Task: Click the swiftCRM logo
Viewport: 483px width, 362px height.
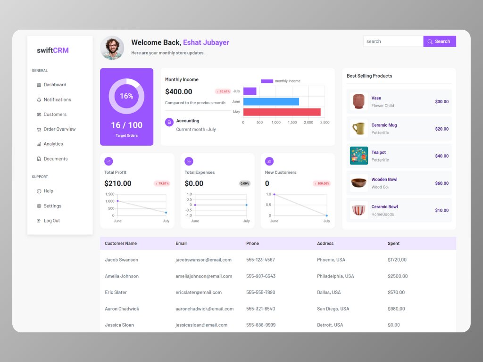Action: pos(53,50)
